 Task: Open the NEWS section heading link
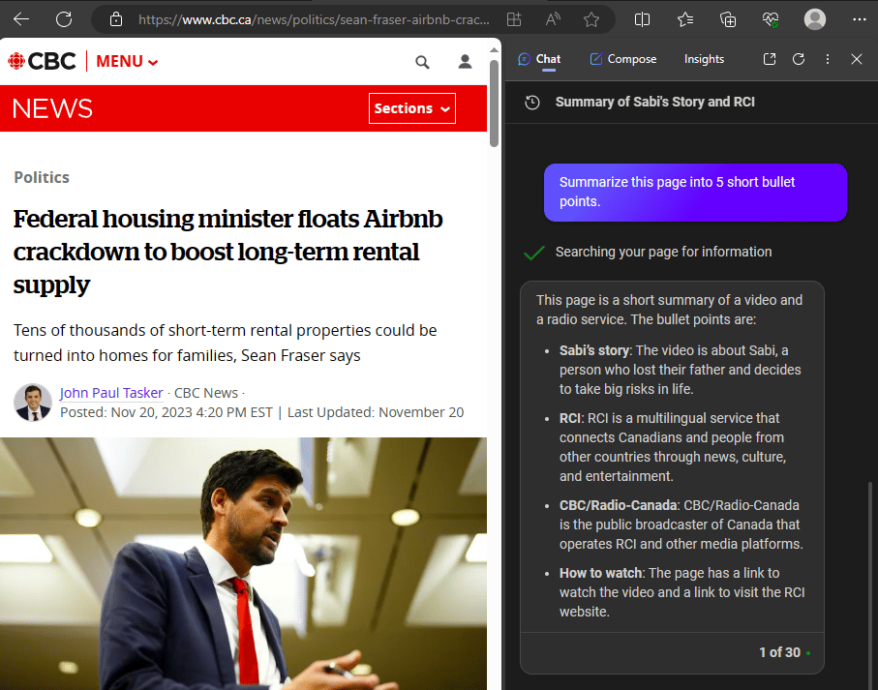(52, 108)
